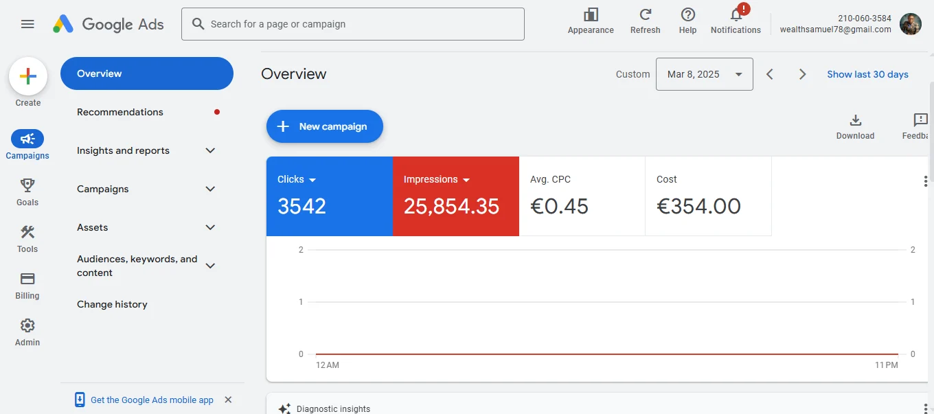Click the Appearance icon
The height and width of the screenshot is (414, 934).
tap(591, 21)
